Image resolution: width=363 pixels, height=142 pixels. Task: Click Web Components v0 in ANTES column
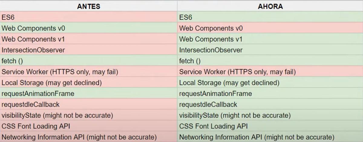click(88, 28)
